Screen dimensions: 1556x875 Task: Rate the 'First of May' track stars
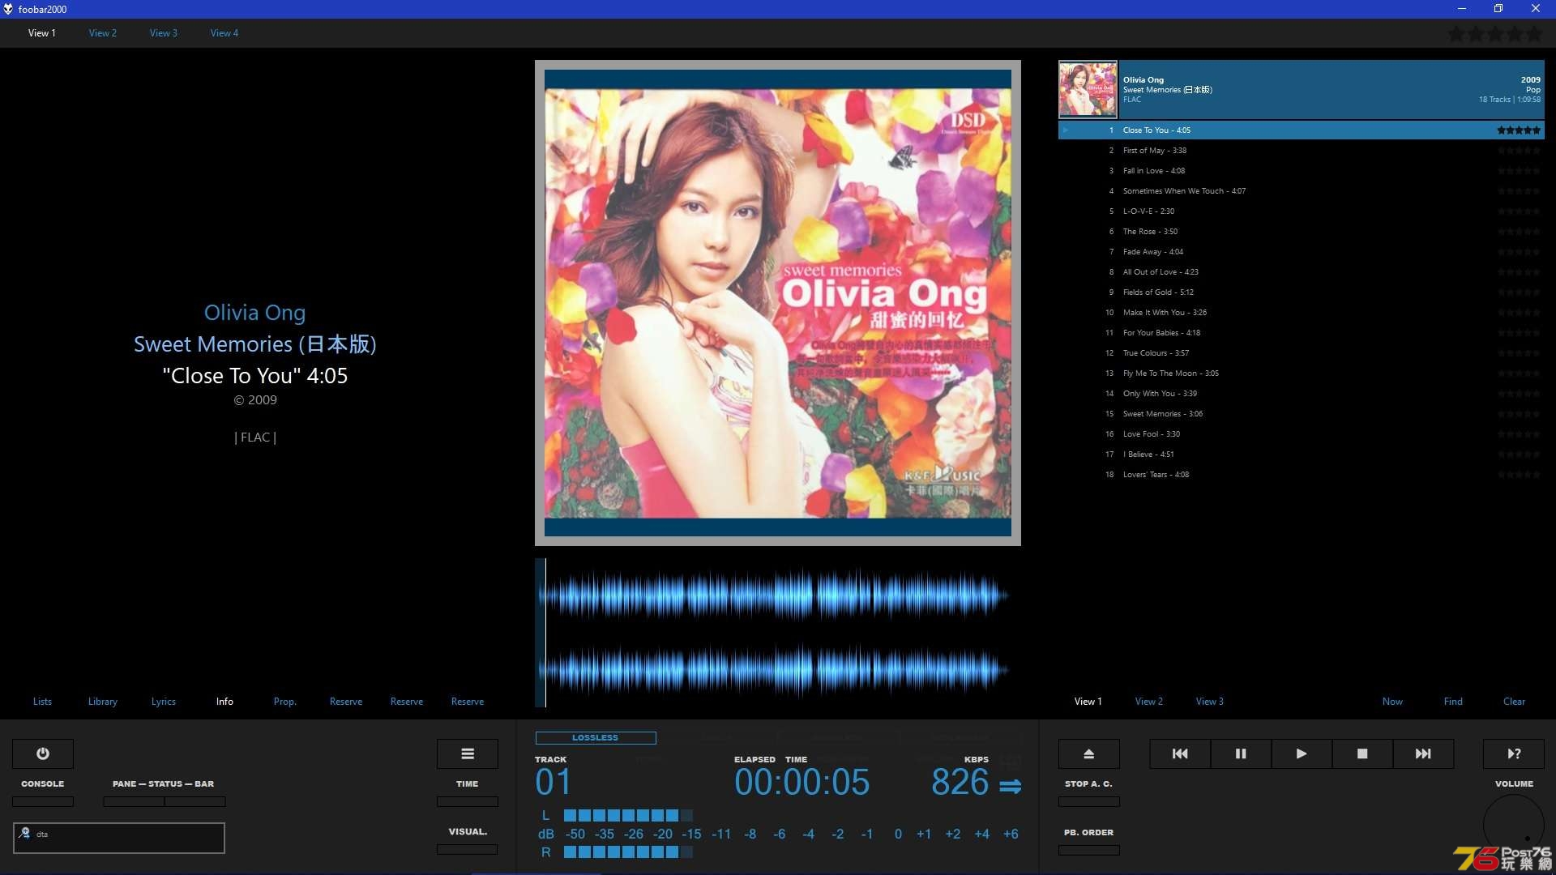point(1519,151)
